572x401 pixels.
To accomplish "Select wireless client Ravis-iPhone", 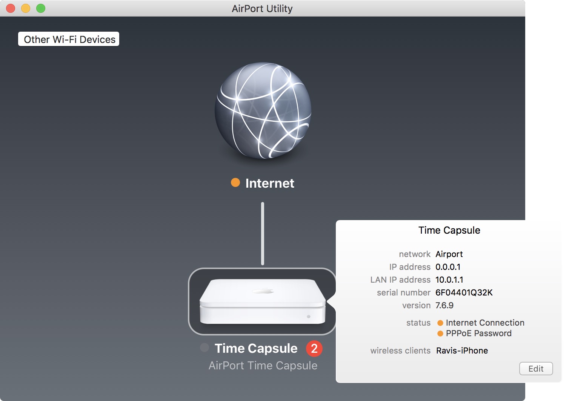I will click(462, 351).
